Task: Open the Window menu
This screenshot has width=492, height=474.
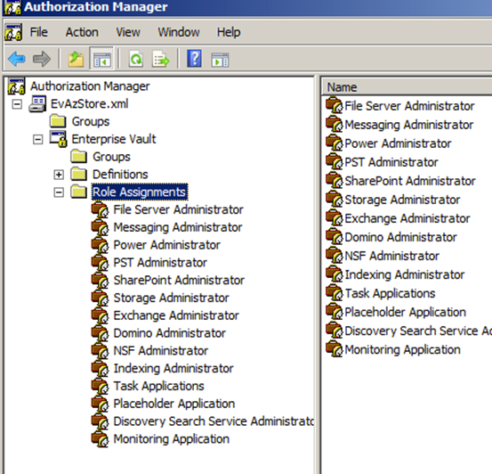Action: coord(179,32)
